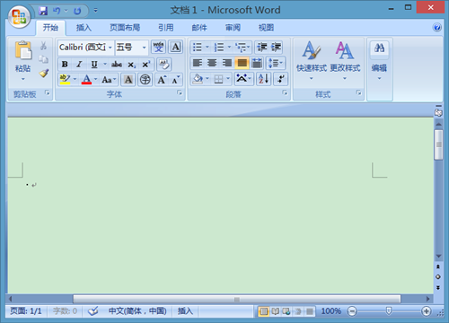Click the bulleted list icon

[x=198, y=48]
